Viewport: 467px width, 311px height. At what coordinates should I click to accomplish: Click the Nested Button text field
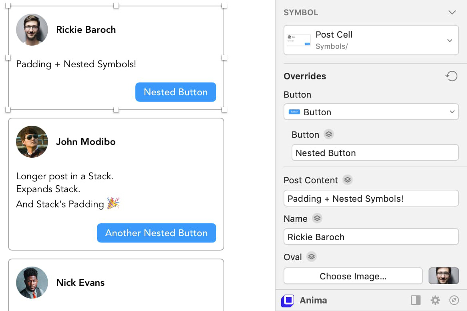click(x=375, y=152)
